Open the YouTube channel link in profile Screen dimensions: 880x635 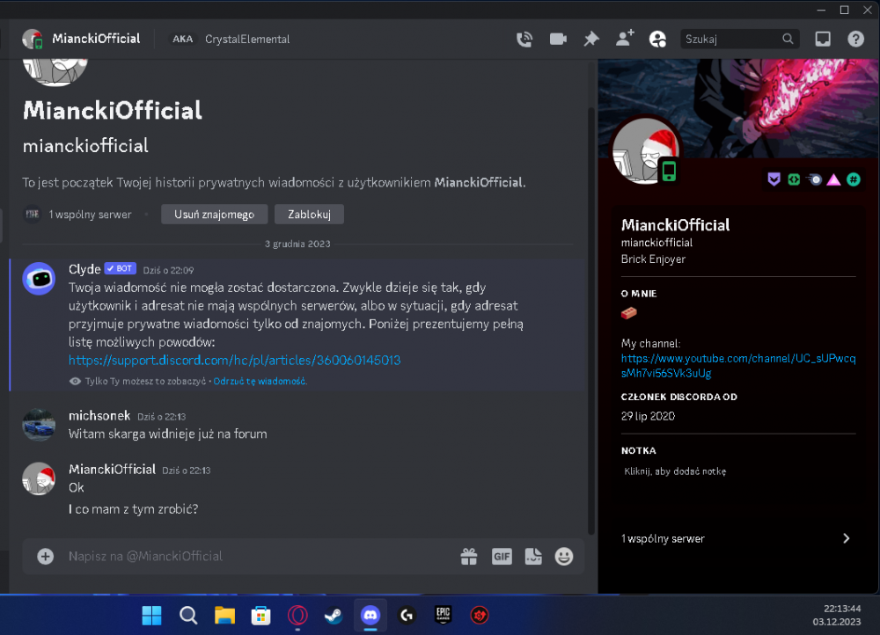(738, 366)
